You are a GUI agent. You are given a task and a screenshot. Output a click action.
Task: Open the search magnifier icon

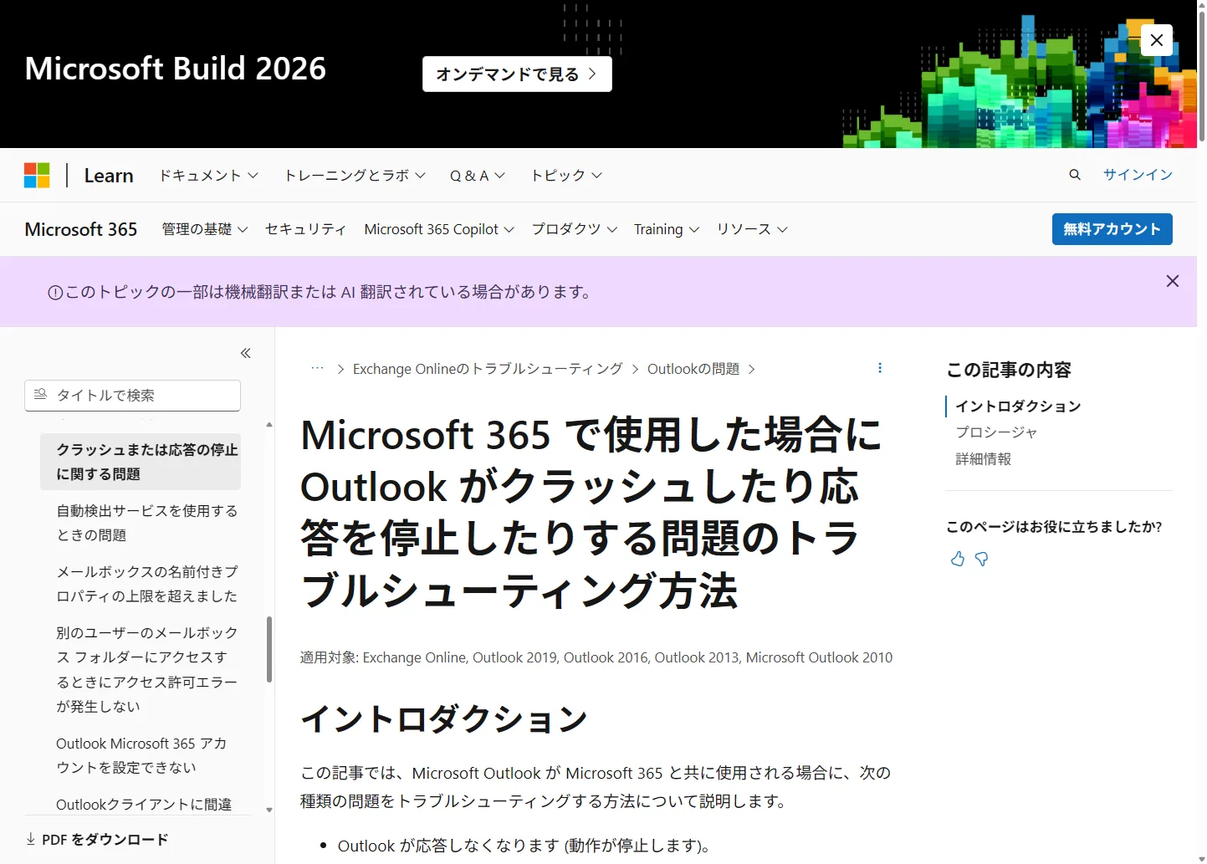1075,175
